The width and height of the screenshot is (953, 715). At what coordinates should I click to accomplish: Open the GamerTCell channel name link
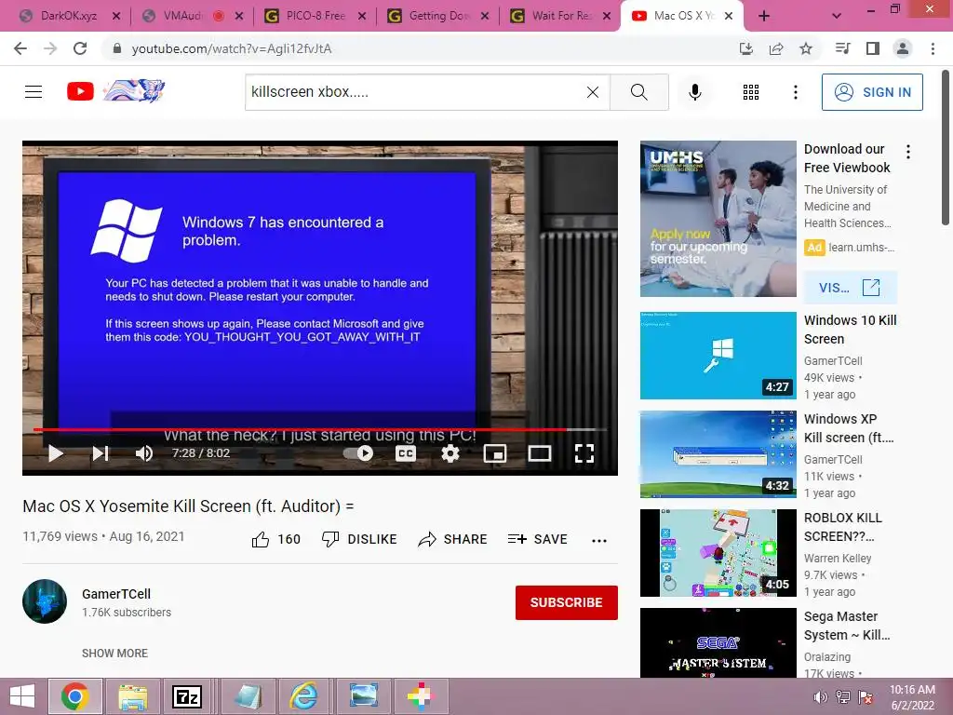click(x=116, y=594)
